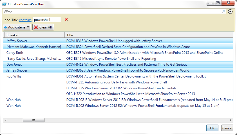Click the scroll right arrow of horizontal scrollbar

[231, 120]
